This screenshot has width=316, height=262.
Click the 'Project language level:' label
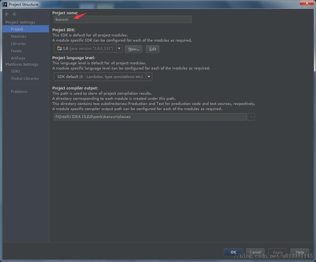point(74,58)
